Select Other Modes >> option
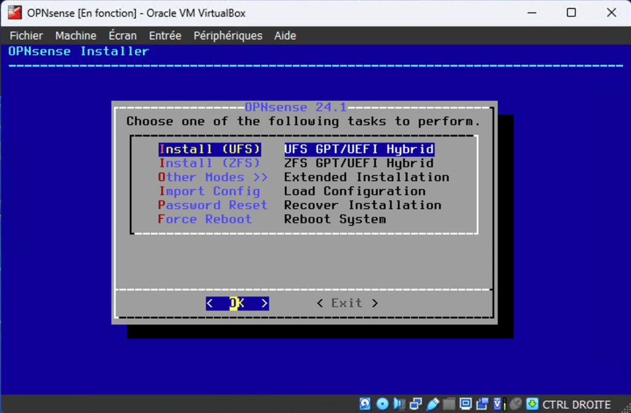Viewport: 631px width, 413px height. (x=213, y=177)
